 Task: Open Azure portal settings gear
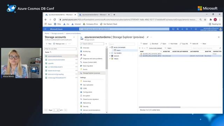point(187,29)
